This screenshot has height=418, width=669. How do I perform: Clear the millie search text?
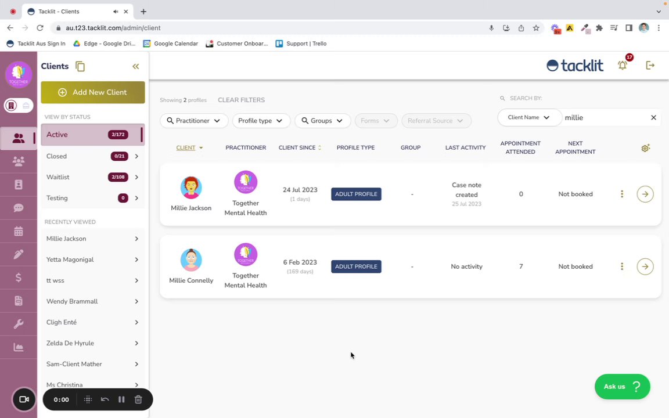point(653,117)
